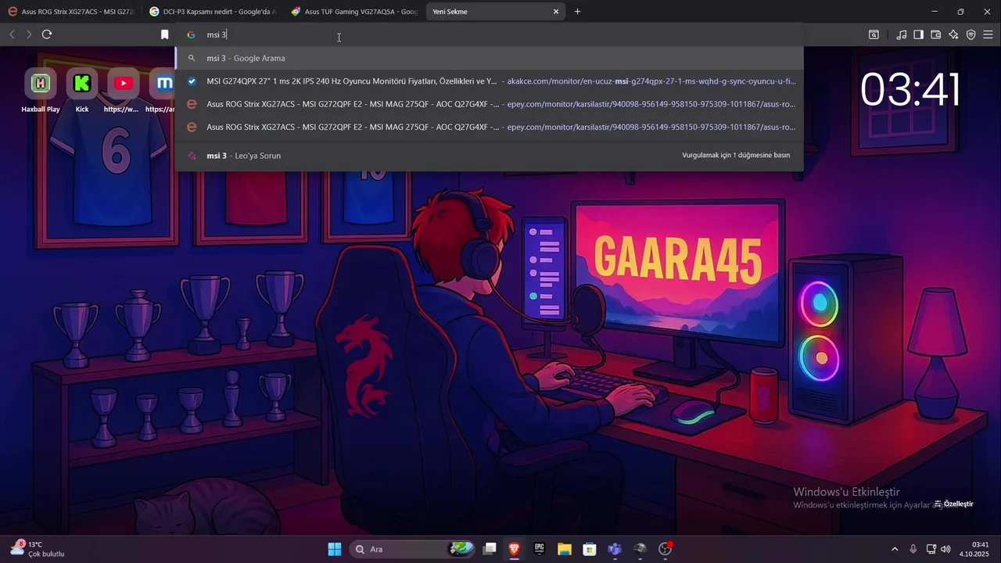Open the Brave playlist music note icon
Screen dimensions: 1001x563
tap(902, 34)
